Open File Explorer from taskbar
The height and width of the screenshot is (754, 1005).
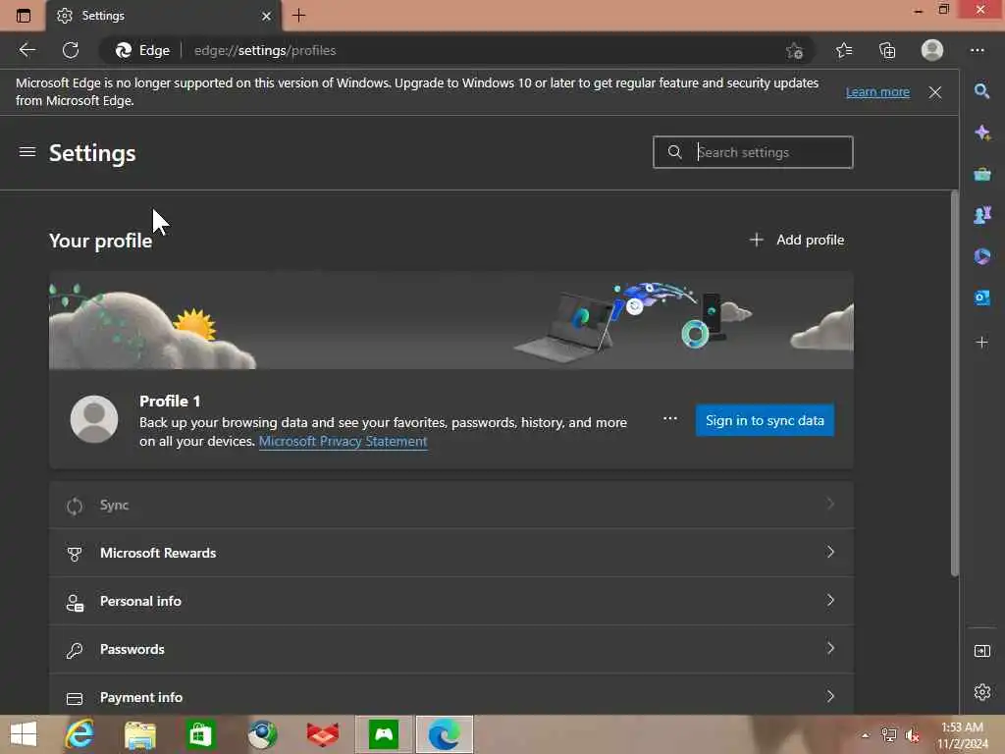click(140, 735)
